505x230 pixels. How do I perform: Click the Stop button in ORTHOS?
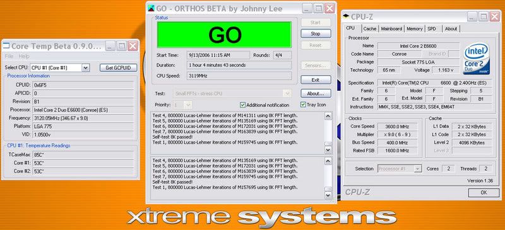pyautogui.click(x=316, y=34)
